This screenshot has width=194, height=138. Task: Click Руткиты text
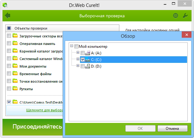coord(26,89)
